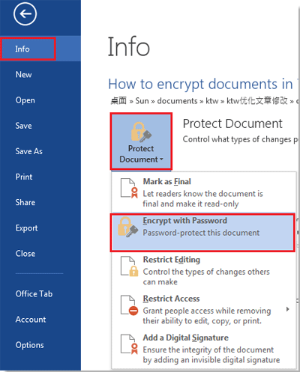The image size is (300, 372).
Task: Choose Save from the sidebar
Action: [23, 126]
